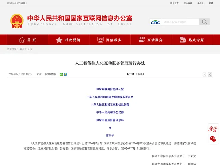Open the red 学习 floating sidebar icon
The height and width of the screenshot is (165, 220).
click(213, 129)
